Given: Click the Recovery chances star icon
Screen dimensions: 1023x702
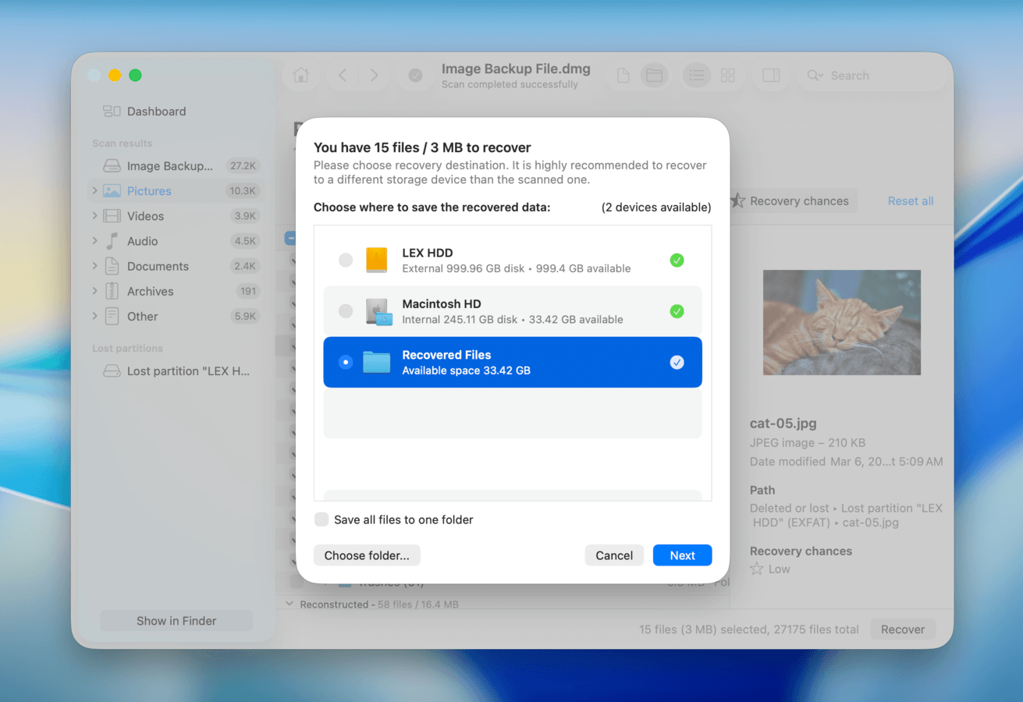Looking at the screenshot, I should click(x=736, y=200).
